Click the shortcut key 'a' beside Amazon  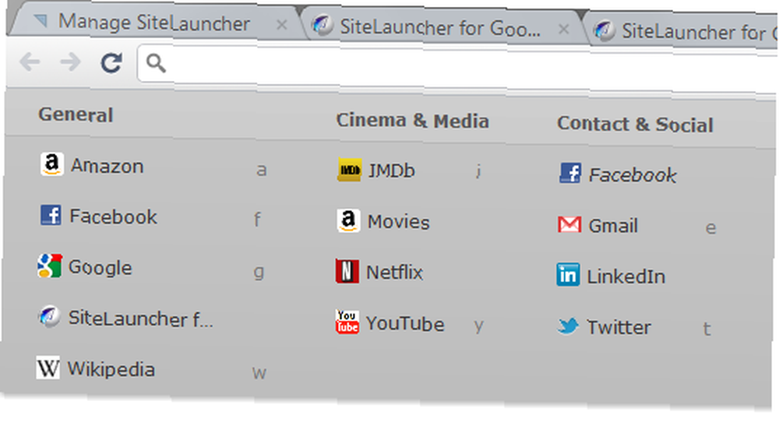coord(261,171)
